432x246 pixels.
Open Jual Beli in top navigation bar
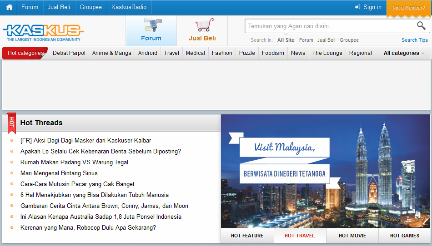pos(59,7)
